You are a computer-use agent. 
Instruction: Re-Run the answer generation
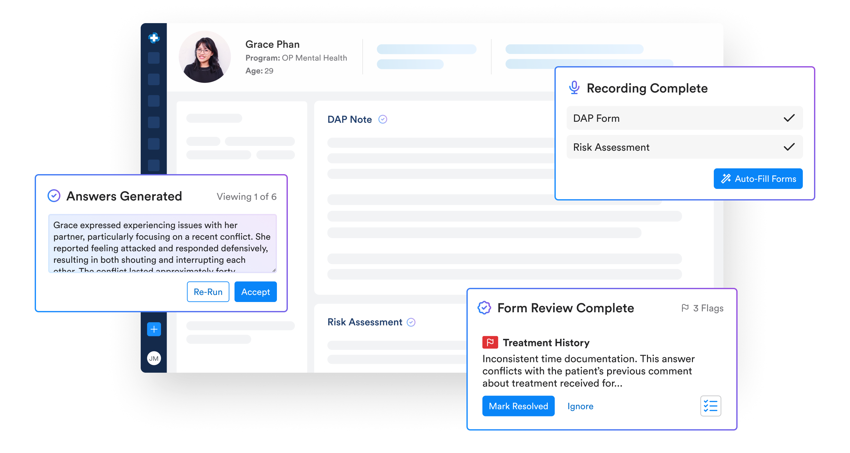208,292
